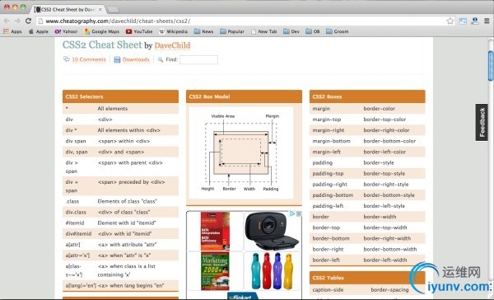Click the ".class" selector cell

[72, 201]
